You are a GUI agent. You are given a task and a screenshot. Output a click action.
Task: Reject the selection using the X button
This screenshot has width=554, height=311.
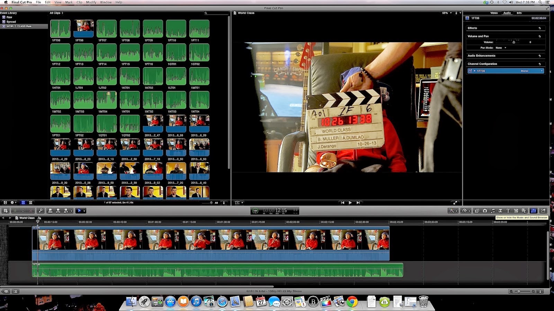[x=31, y=210]
